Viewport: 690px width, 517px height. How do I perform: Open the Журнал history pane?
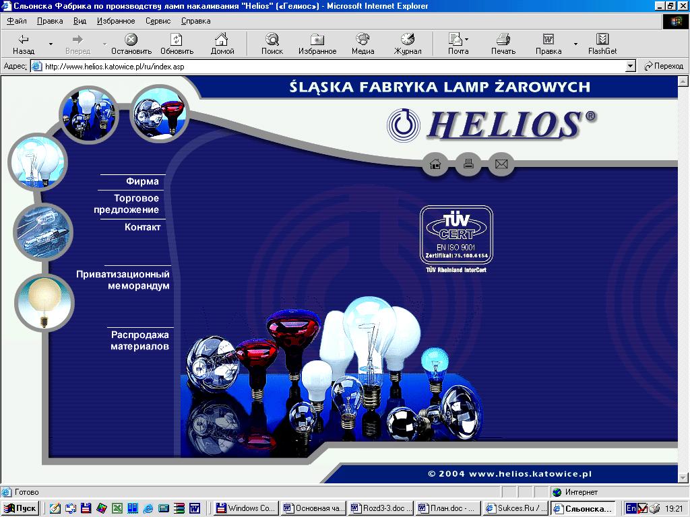408,44
